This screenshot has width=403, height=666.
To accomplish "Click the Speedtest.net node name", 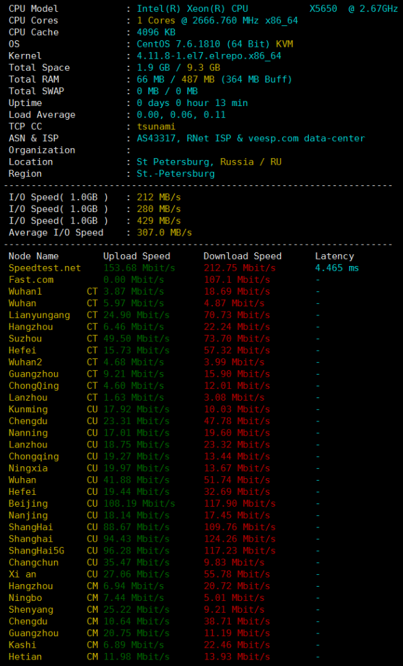I will [x=45, y=268].
